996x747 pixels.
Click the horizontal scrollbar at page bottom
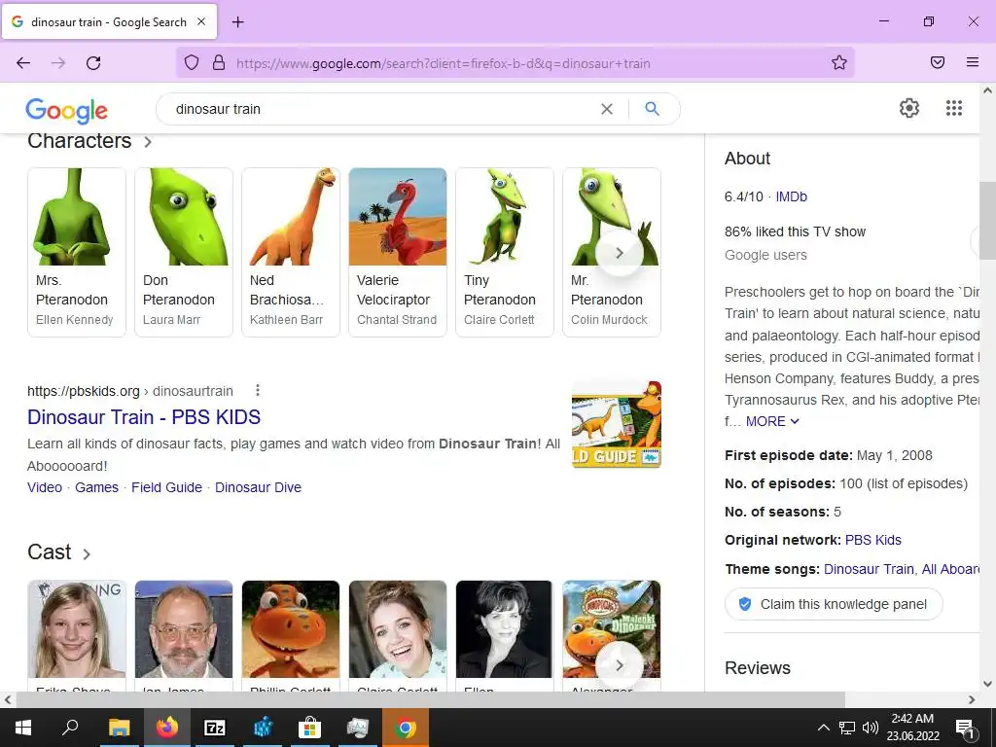point(430,699)
